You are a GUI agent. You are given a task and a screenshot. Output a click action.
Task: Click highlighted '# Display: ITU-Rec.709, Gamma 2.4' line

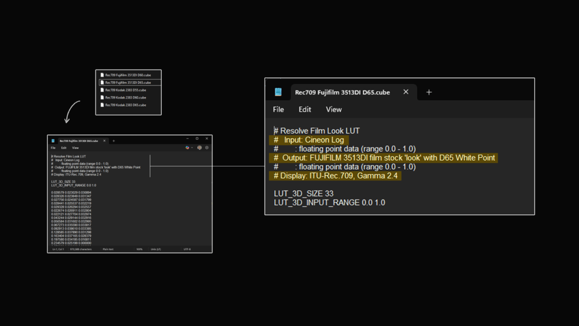336,175
